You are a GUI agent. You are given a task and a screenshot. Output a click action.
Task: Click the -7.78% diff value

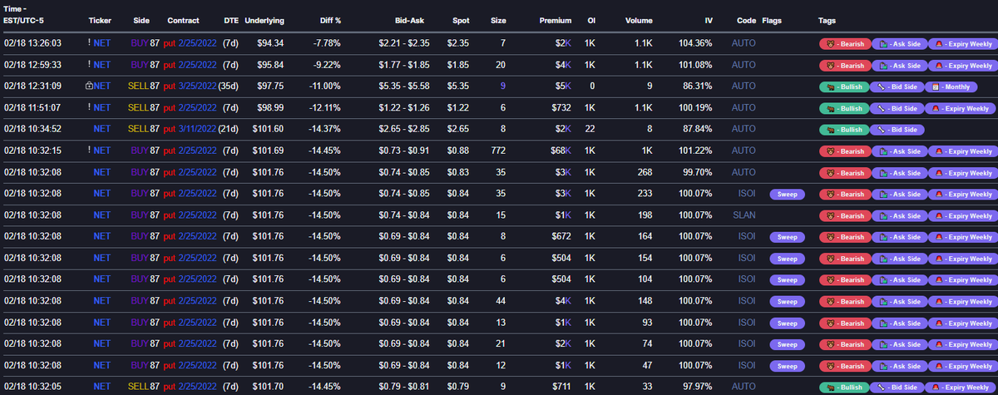[x=327, y=42]
